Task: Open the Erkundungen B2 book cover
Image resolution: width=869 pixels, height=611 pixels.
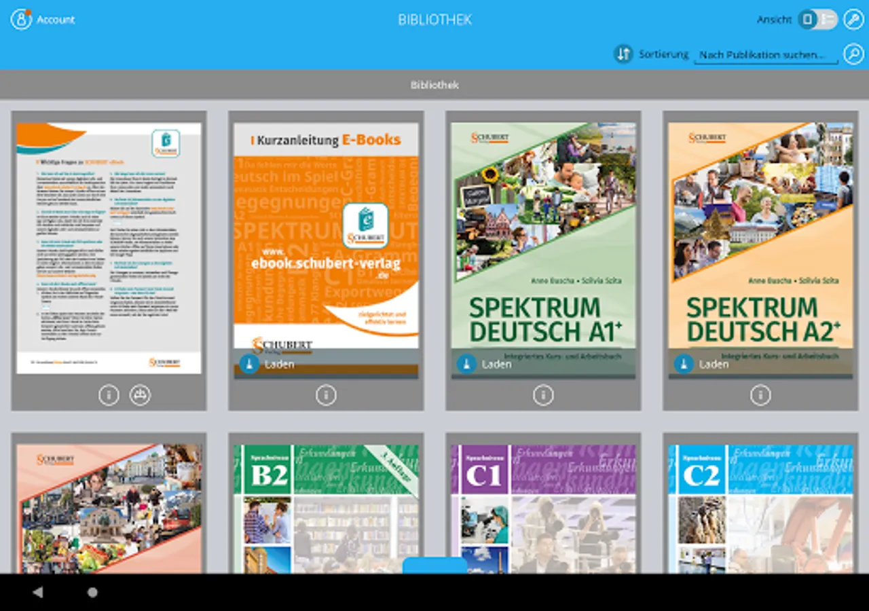Action: tap(326, 509)
